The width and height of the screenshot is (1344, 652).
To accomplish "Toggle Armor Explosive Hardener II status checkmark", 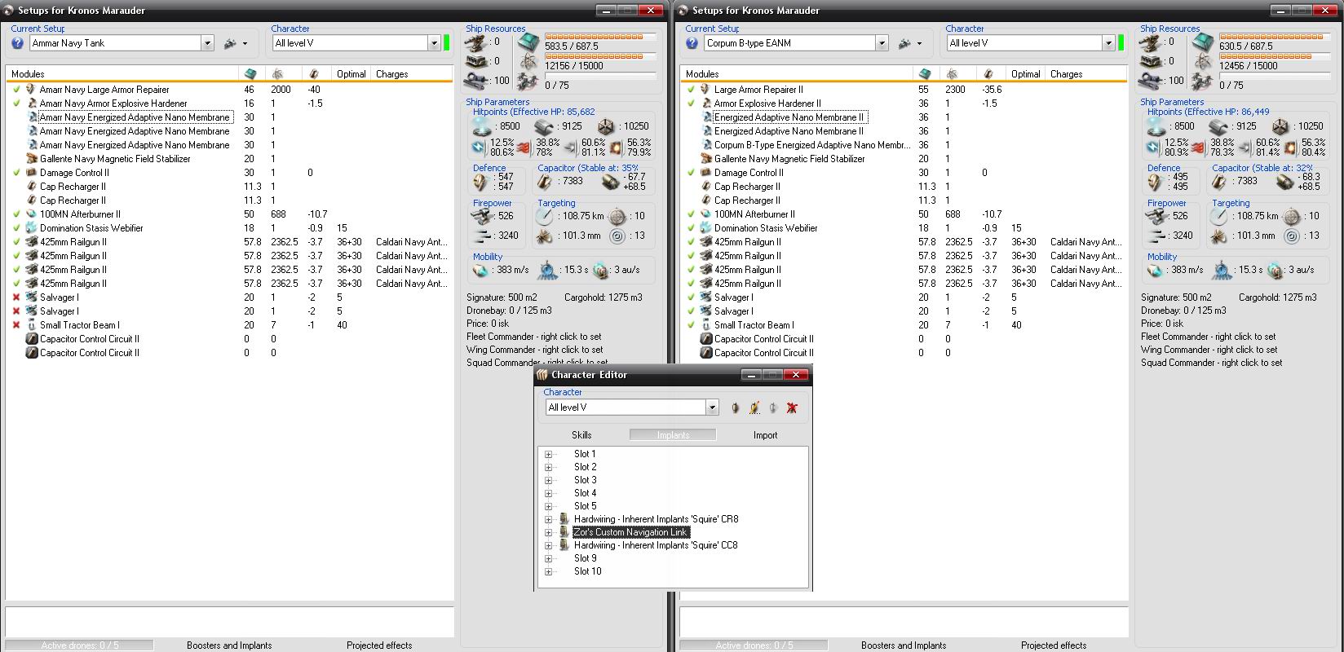I will (x=691, y=104).
